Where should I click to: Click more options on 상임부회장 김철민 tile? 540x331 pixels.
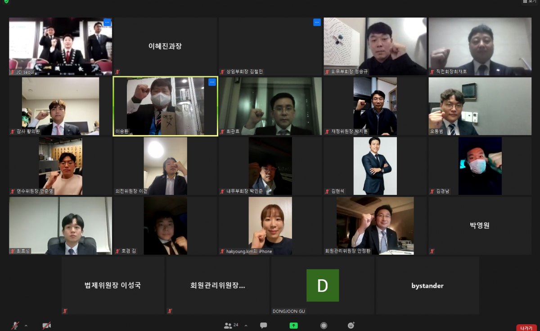point(317,22)
